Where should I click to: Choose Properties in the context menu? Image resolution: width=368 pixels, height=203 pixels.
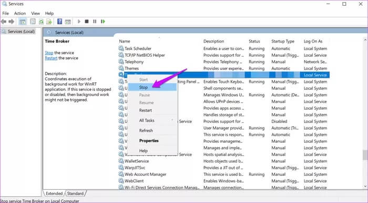[152, 141]
